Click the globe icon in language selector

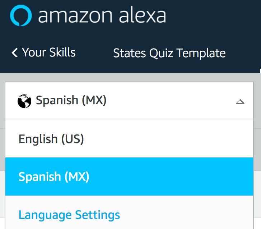[x=24, y=101]
